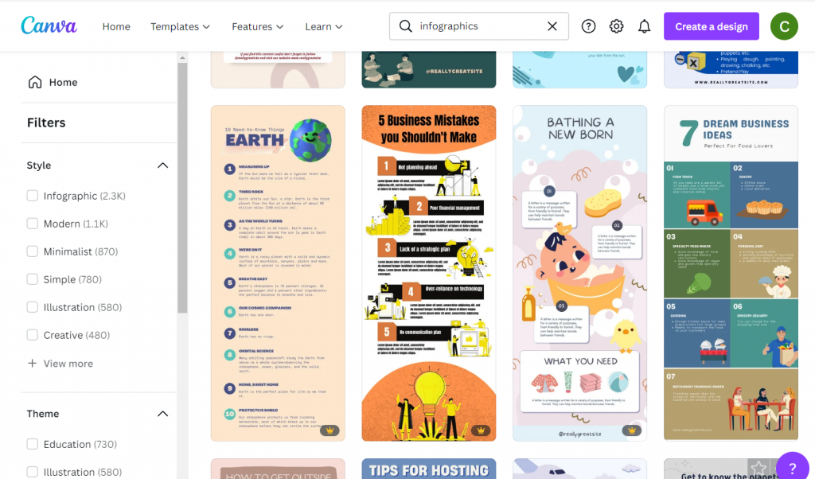The height and width of the screenshot is (479, 815).
Task: Check the Illustration (580) style filter
Action: pos(32,307)
